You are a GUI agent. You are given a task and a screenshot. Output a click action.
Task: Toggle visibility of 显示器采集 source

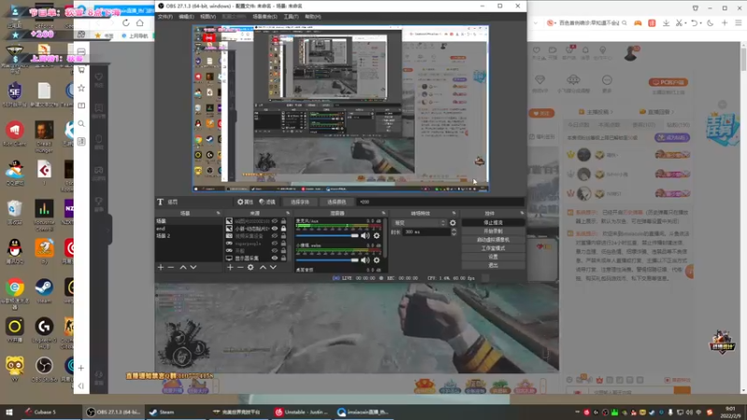(x=275, y=259)
